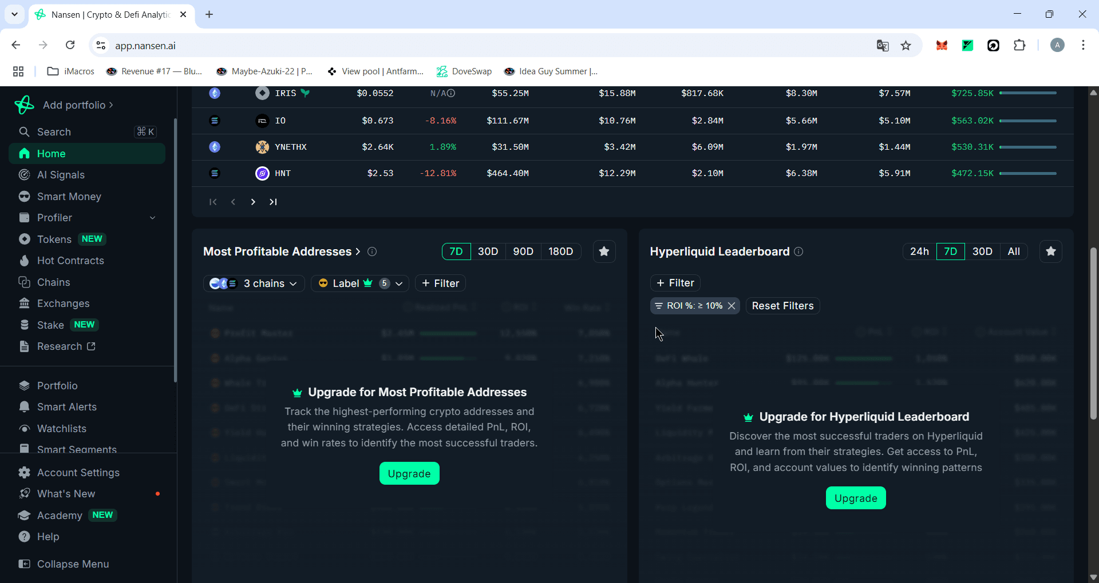This screenshot has width=1099, height=583.
Task: Expand Add portfolio chevron
Action: (x=111, y=105)
